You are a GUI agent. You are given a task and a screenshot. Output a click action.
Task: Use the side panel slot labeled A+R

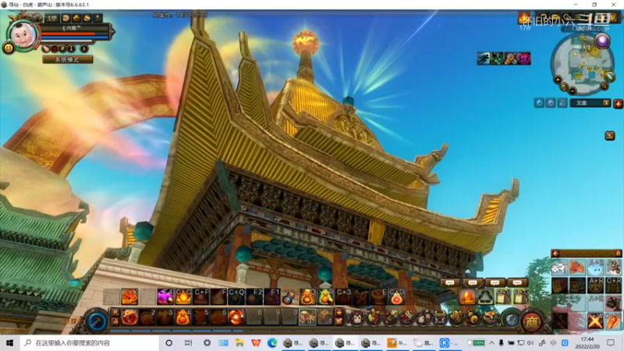coord(595,285)
